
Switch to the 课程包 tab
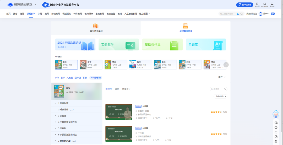point(109,89)
